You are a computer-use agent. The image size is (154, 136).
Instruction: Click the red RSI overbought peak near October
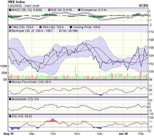(53, 120)
